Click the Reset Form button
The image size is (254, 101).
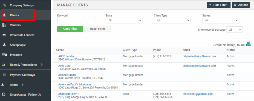click(97, 29)
